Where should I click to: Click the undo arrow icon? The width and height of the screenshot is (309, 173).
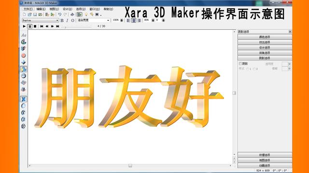(59, 14)
